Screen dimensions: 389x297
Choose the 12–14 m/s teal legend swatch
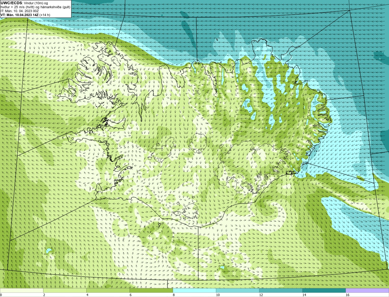click(281, 291)
